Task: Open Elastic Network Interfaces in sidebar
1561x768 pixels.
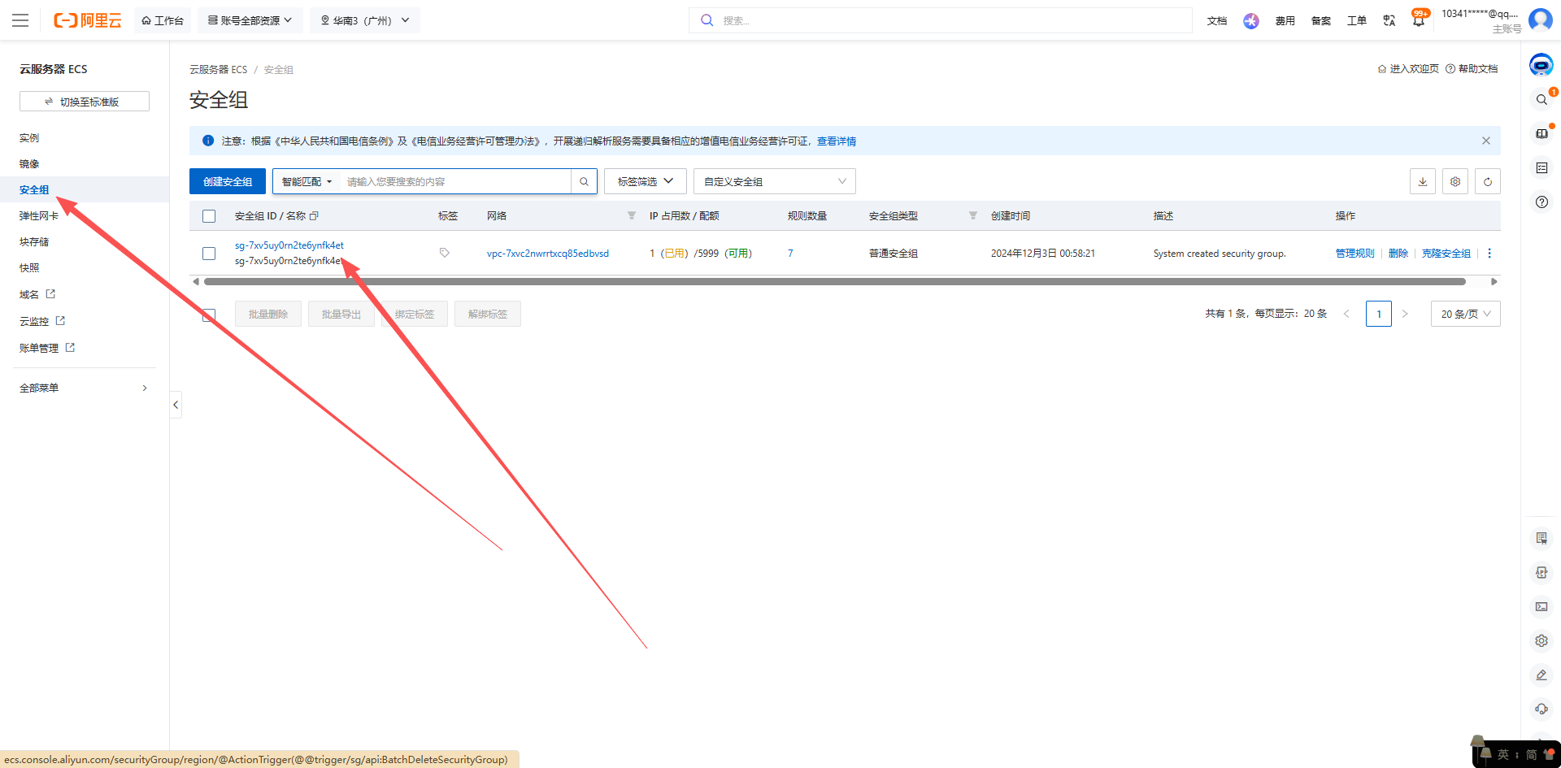Action: (x=39, y=215)
